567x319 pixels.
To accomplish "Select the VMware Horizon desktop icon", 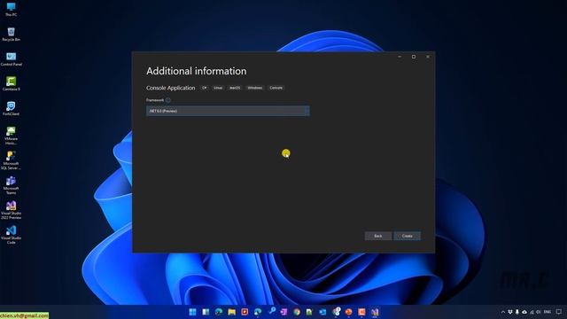I will pyautogui.click(x=11, y=136).
